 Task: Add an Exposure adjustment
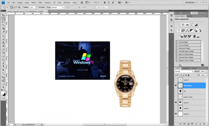196,25
